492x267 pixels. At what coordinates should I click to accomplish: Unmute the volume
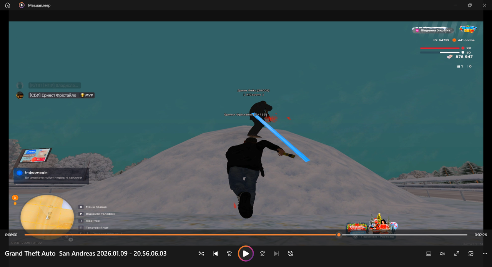pos(442,254)
